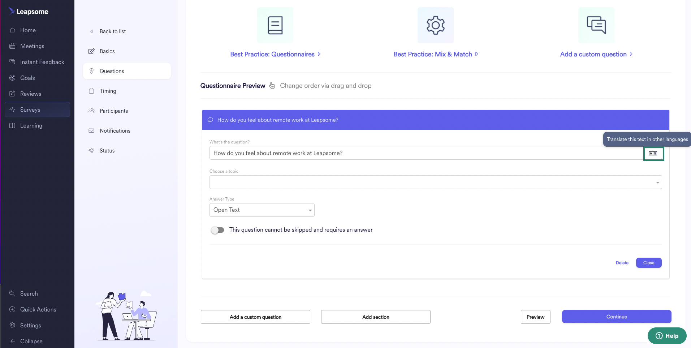Click the translate text icon in question field
The width and height of the screenshot is (691, 348).
(653, 153)
